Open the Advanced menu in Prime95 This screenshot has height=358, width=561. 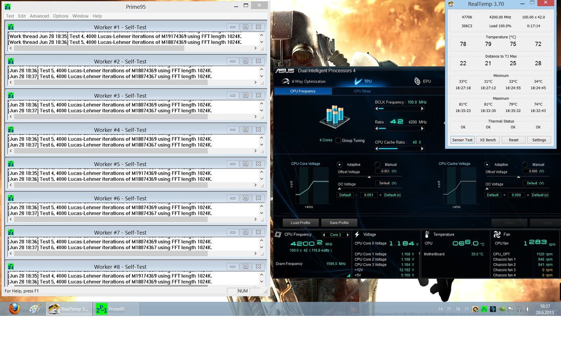tap(39, 16)
